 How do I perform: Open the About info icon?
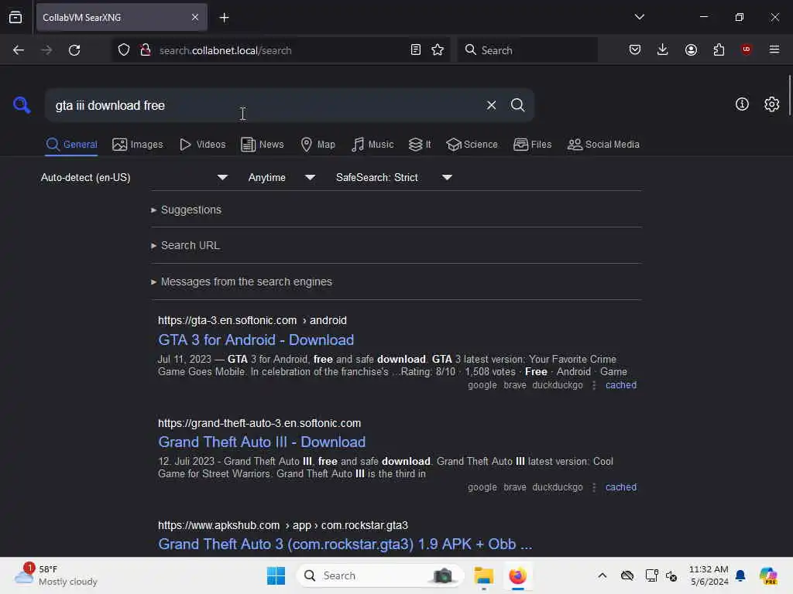(741, 104)
